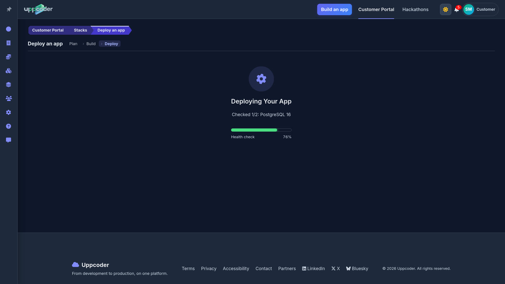Open the Privacy footer link

[209, 269]
